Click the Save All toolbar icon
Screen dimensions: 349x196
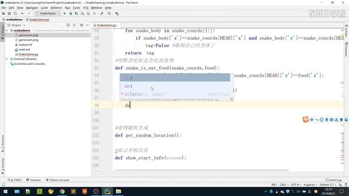click(x=9, y=14)
